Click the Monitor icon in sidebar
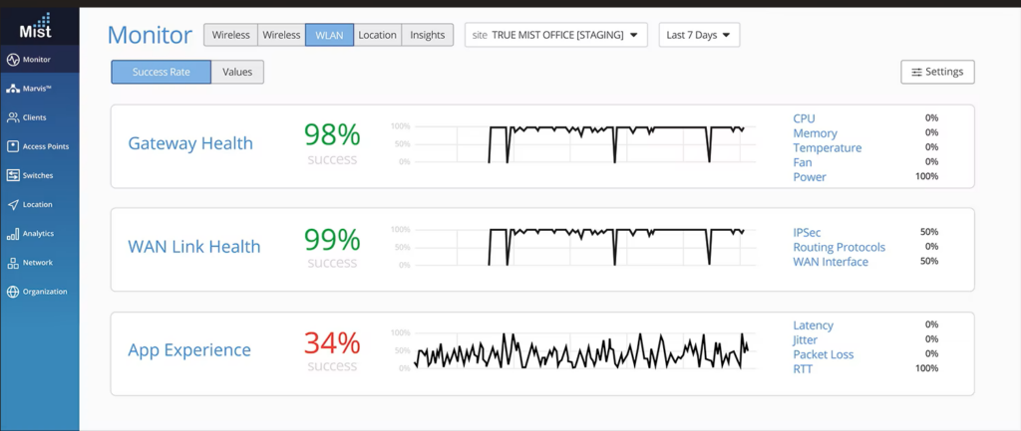The height and width of the screenshot is (431, 1021). 13,60
